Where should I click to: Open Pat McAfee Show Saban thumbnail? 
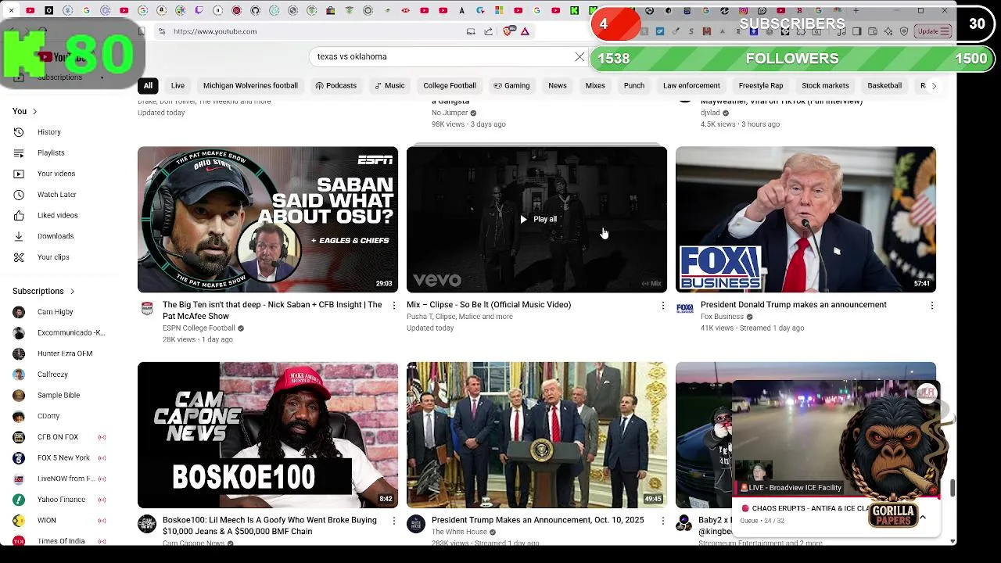click(267, 220)
